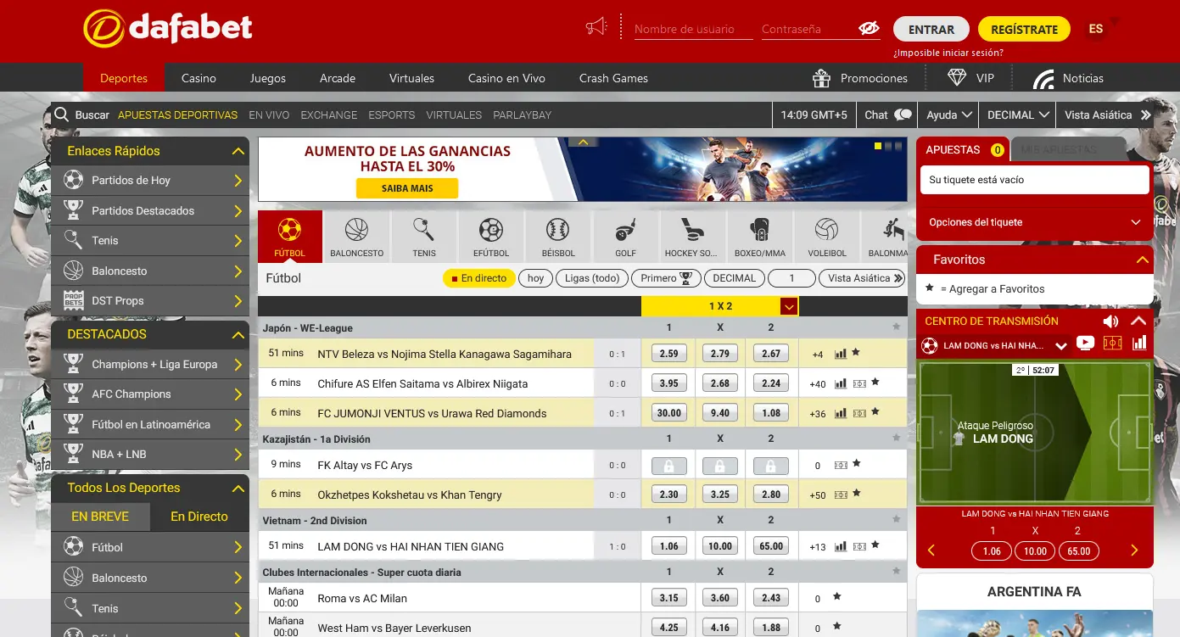This screenshot has width=1180, height=637.
Task: Show statistics in the transmission center
Action: click(x=1139, y=344)
